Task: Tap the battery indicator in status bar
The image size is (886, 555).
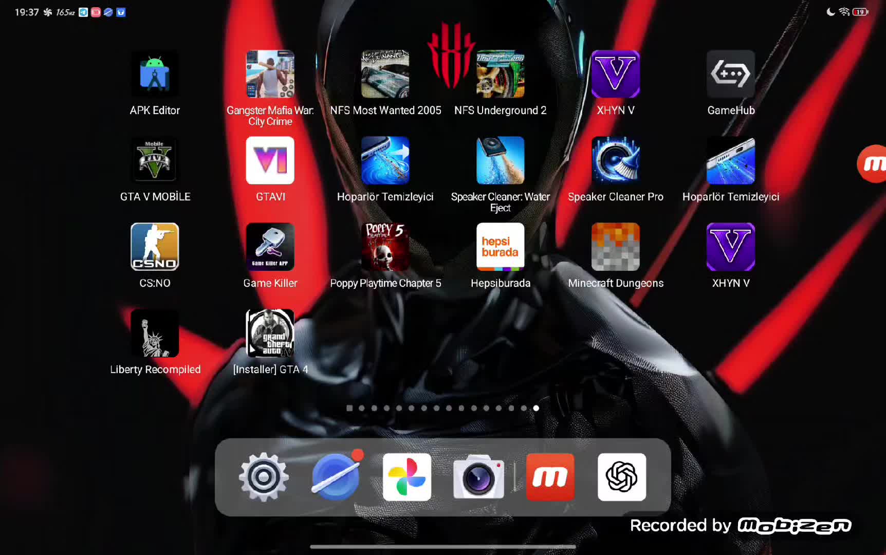Action: tap(860, 12)
